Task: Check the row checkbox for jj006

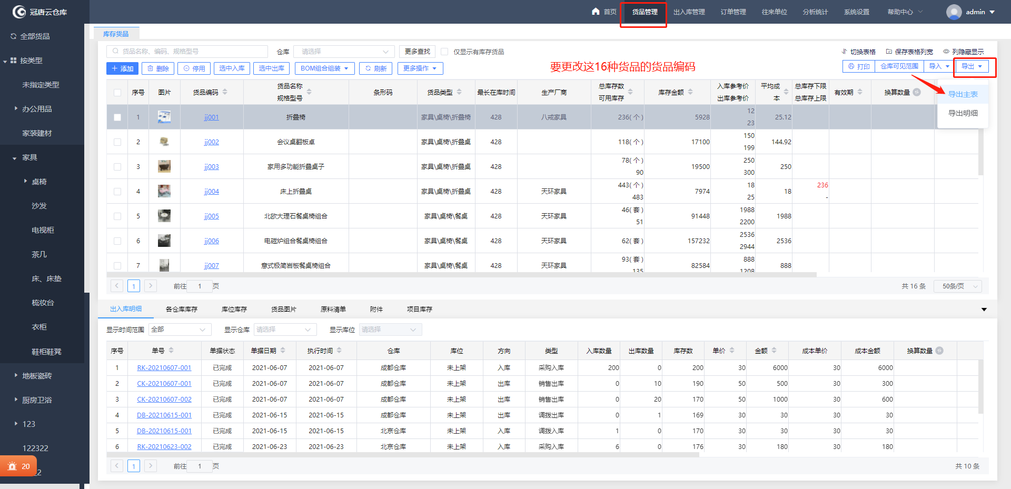Action: (x=117, y=241)
